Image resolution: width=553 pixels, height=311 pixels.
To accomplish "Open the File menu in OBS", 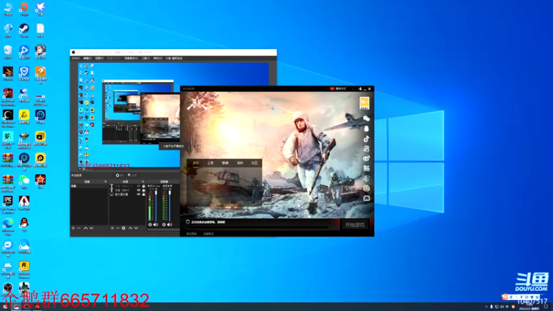I will 75,58.
